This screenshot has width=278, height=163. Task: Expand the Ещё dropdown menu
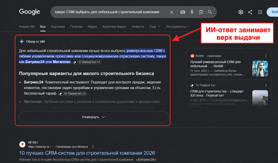154,27
